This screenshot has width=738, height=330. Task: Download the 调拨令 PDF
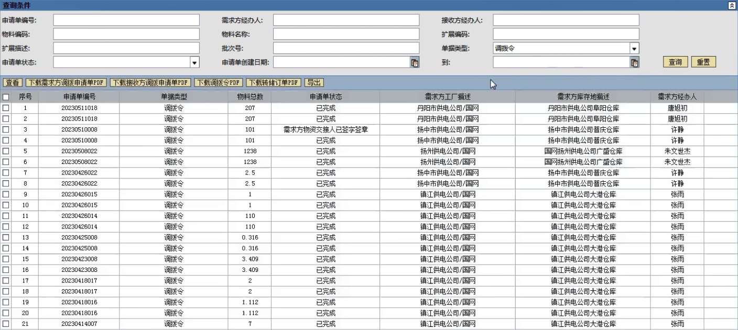(x=219, y=83)
